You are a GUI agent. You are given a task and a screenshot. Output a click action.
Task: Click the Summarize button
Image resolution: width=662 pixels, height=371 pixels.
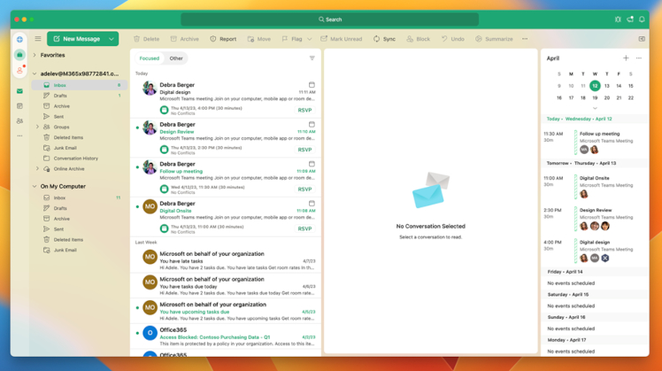[494, 39]
